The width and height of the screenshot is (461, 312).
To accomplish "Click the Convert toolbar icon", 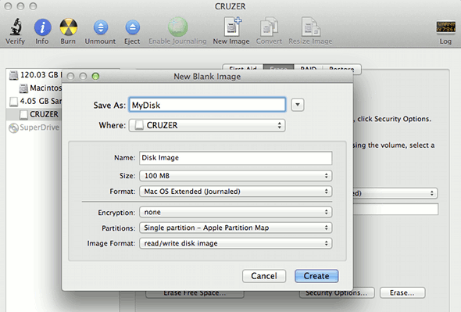I will click(269, 27).
